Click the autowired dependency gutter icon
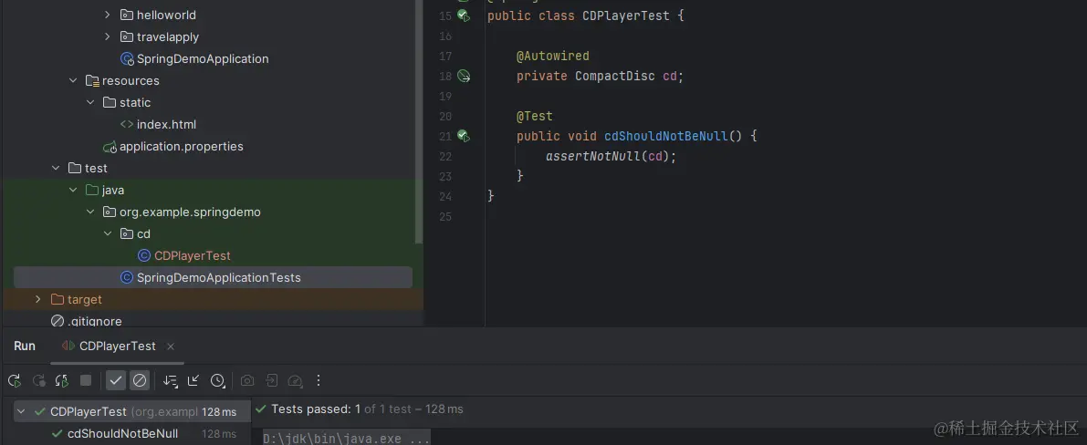Viewport: 1087px width, 445px height. (464, 77)
